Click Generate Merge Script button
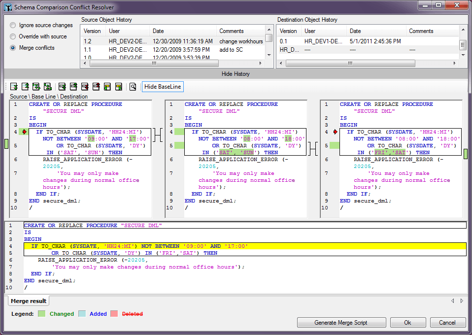This screenshot has width=472, height=335. 341,322
